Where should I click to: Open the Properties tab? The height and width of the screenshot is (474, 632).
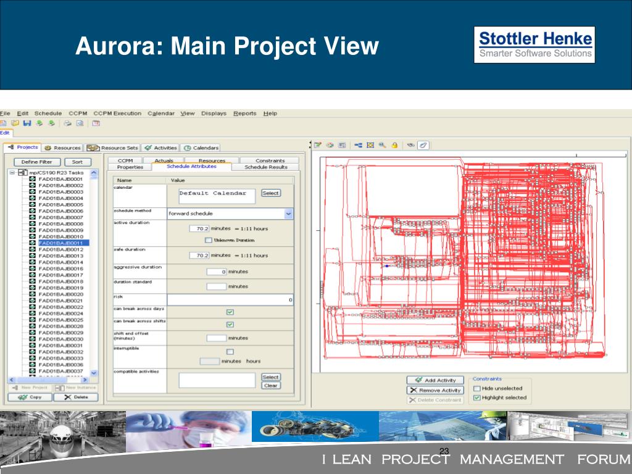(x=130, y=167)
